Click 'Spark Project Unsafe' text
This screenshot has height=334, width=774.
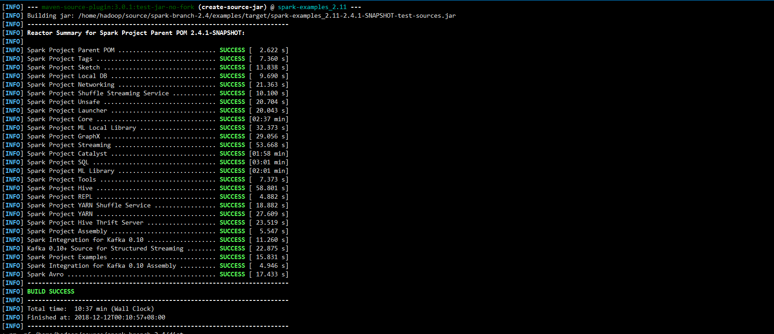[x=64, y=102]
